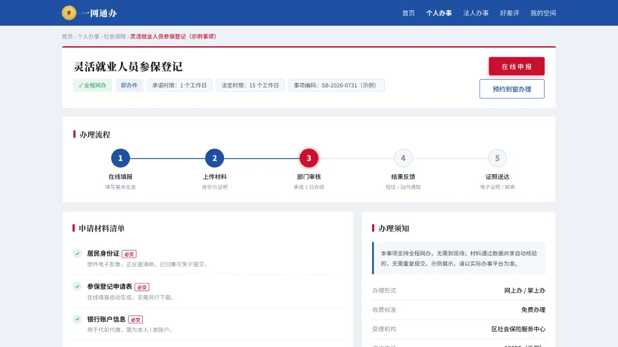
Task: Click the 一网通办 site title
Action: (x=99, y=13)
